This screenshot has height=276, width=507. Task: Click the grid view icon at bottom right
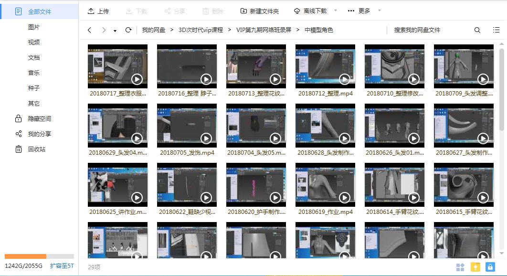(460, 267)
